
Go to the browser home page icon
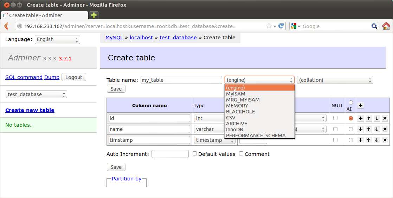coord(386,26)
